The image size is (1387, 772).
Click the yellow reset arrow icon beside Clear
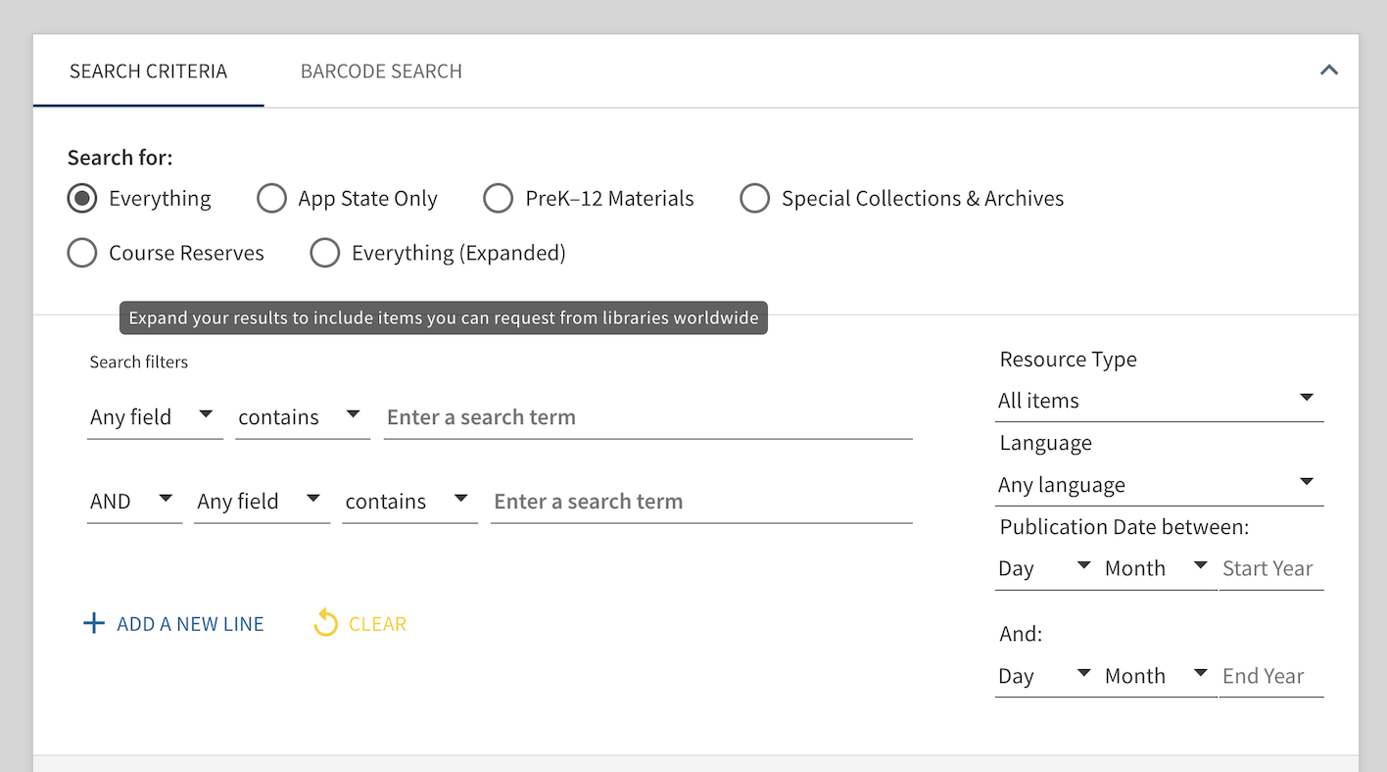[x=325, y=623]
